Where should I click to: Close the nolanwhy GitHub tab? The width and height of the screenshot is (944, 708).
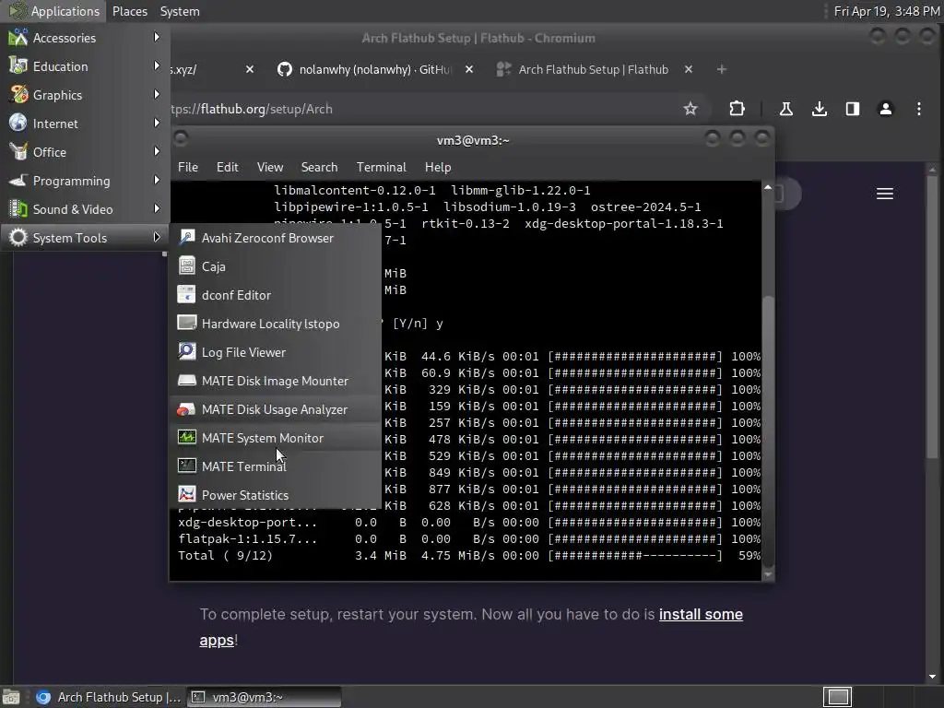tap(469, 69)
